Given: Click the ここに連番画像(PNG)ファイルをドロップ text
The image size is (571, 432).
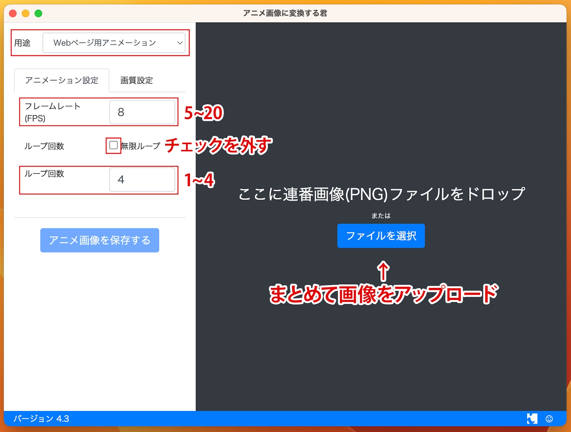Looking at the screenshot, I should (381, 194).
